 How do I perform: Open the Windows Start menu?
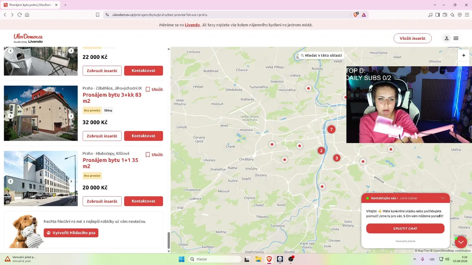pyautogui.click(x=181, y=259)
